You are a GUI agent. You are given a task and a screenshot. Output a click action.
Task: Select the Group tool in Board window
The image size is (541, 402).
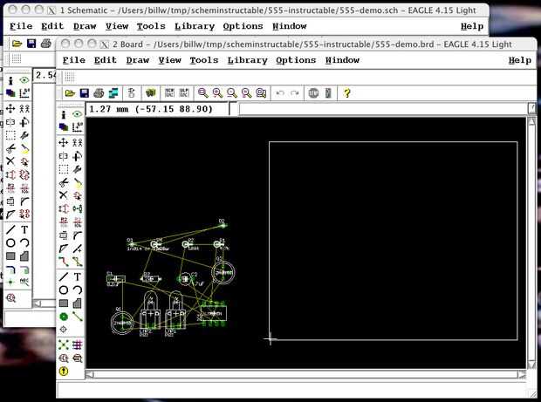(64, 169)
